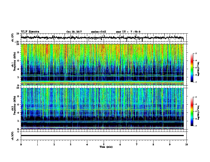Click the "4" kHz tick of the ch.2 spectrogram

click(19, 113)
